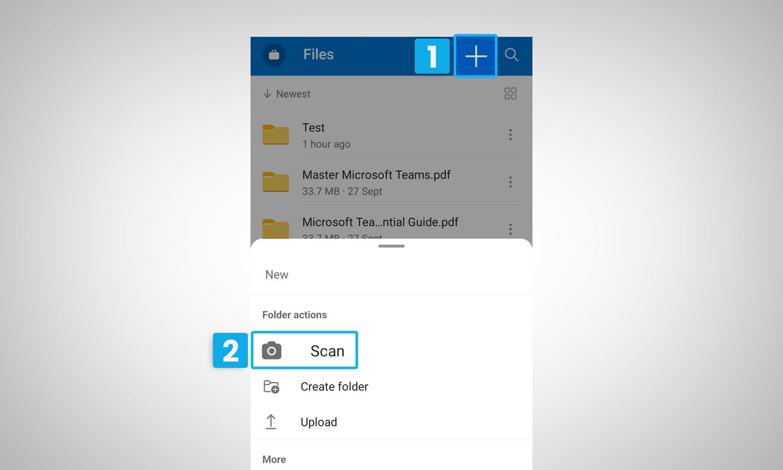Click the Scan camera icon

[272, 351]
